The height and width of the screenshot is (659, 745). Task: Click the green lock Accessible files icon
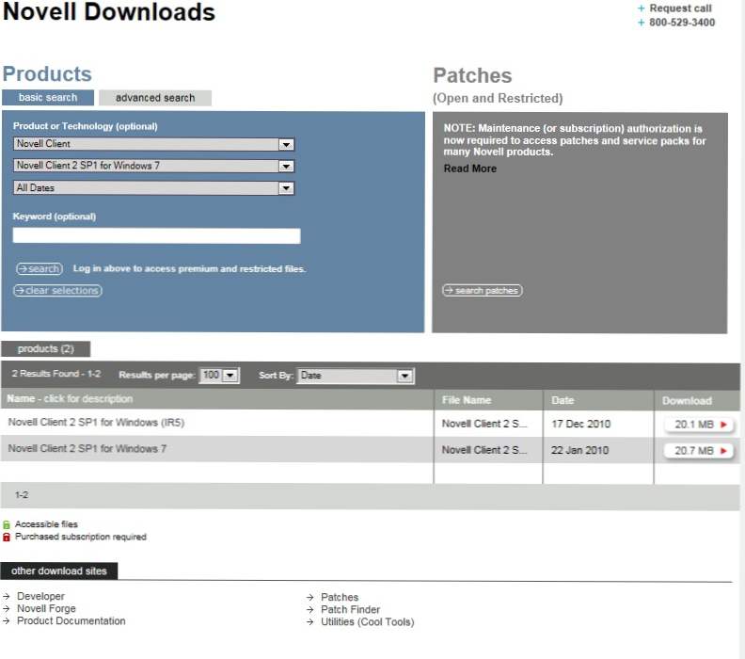(x=7, y=525)
